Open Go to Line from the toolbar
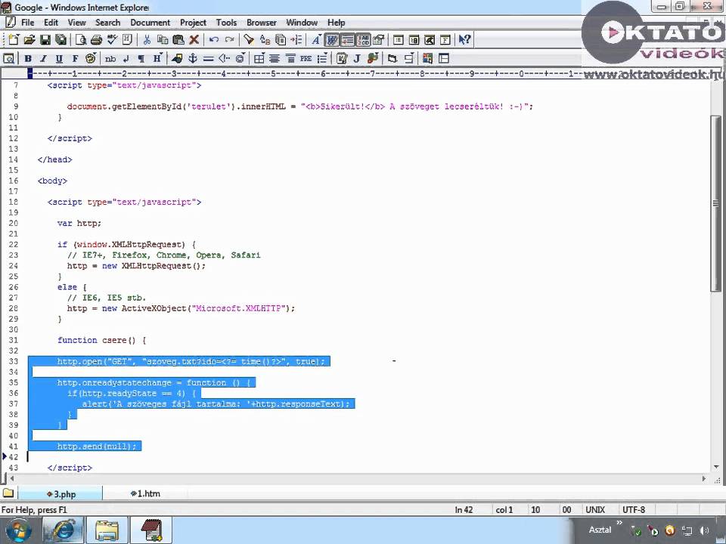The height and width of the screenshot is (544, 726). click(296, 40)
